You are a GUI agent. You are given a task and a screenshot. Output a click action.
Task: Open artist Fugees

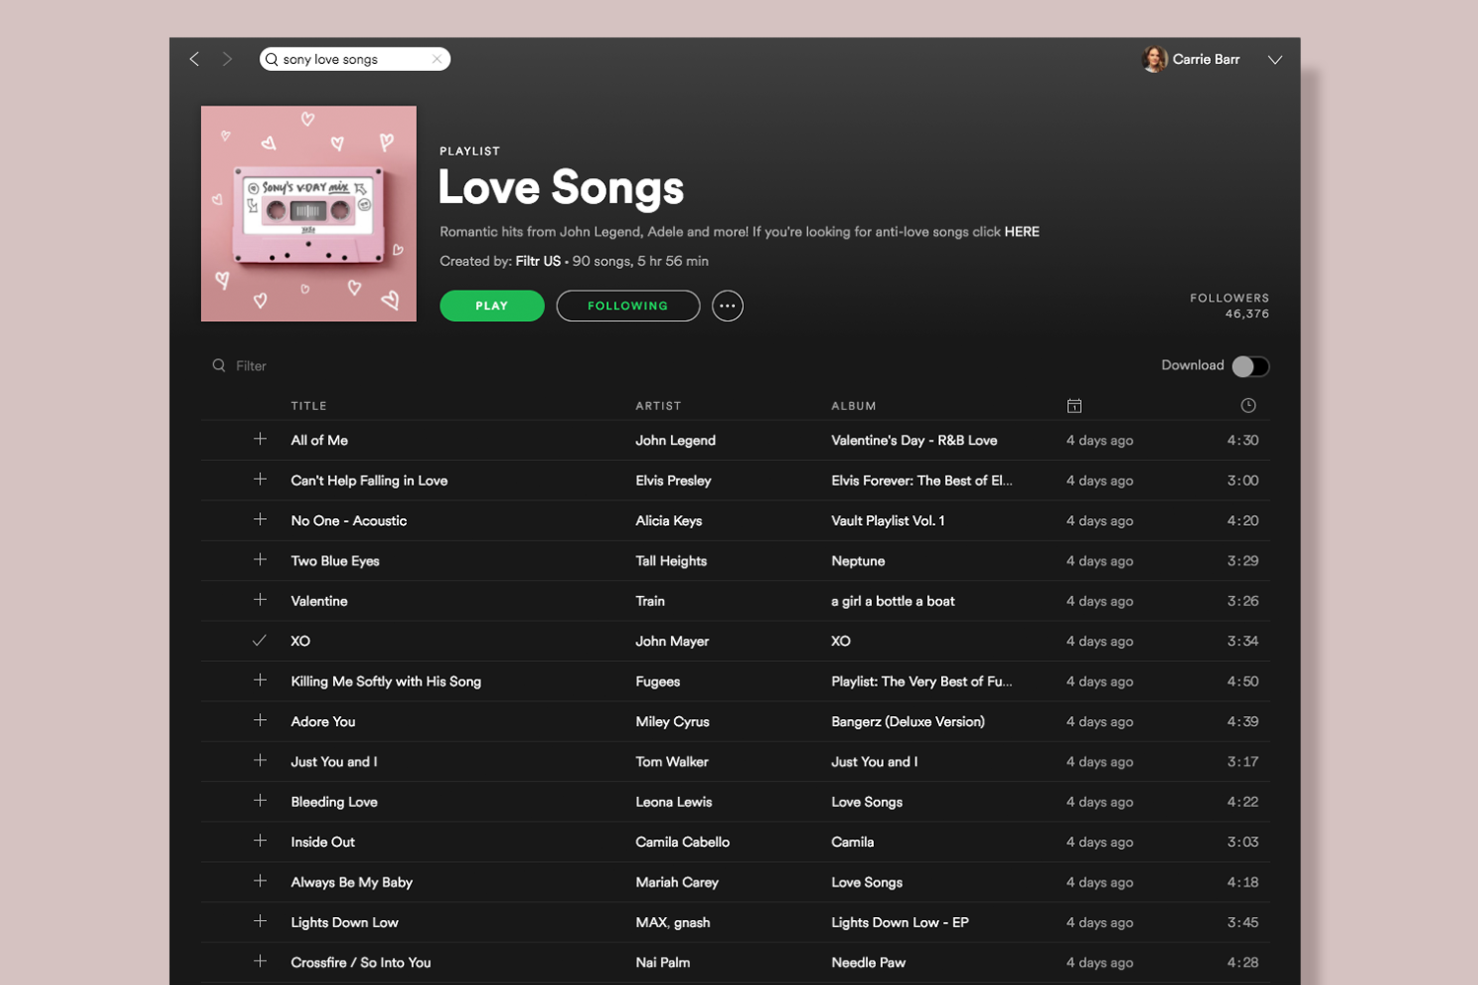pos(658,682)
